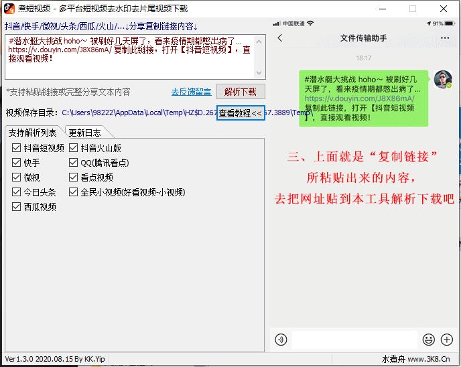
Task: Tap the voice input icon in chat bar
Action: tap(281, 340)
